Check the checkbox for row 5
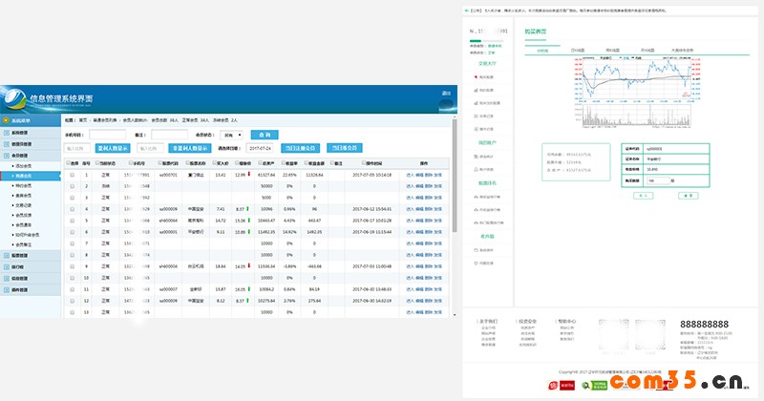Viewport: 764px width, 401px height. point(72,220)
